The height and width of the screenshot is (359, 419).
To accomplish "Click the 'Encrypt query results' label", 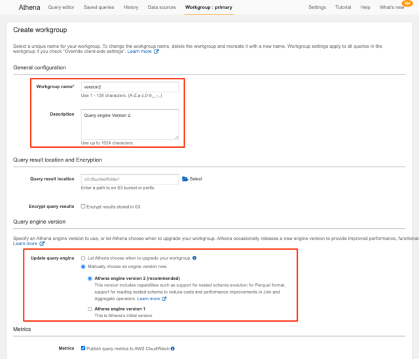I will [x=51, y=207].
